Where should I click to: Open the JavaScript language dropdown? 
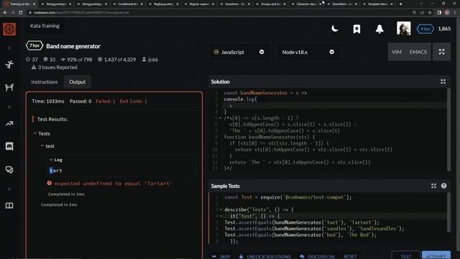coord(239,52)
